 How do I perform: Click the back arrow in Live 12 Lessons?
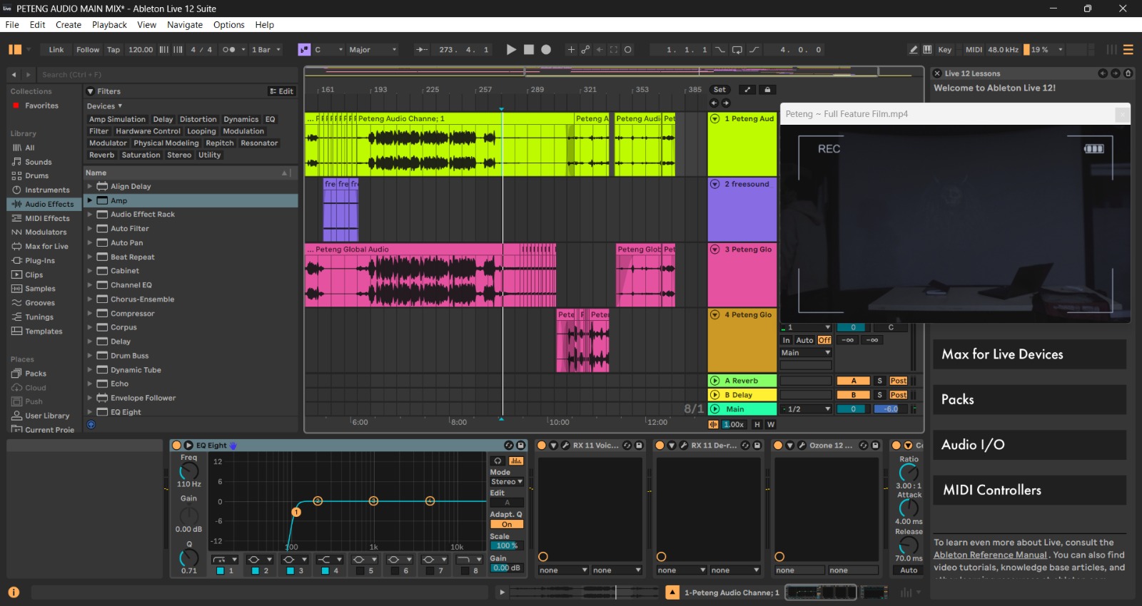pyautogui.click(x=1103, y=73)
